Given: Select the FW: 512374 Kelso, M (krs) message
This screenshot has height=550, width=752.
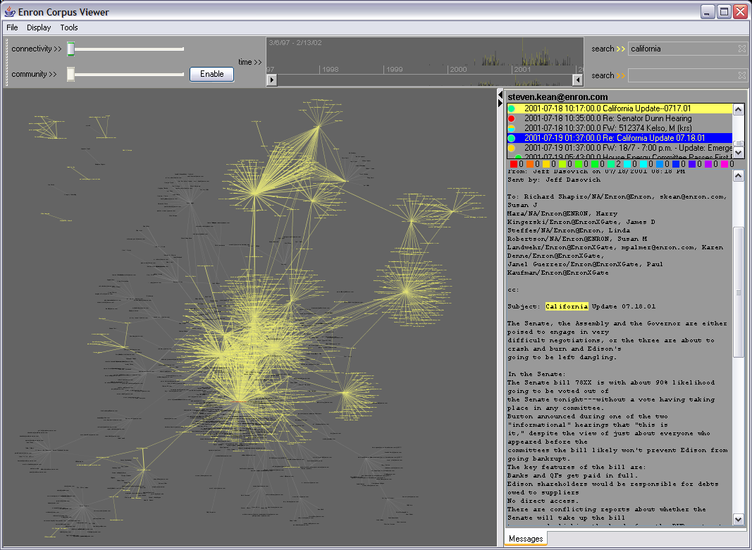Looking at the screenshot, I should pos(620,128).
